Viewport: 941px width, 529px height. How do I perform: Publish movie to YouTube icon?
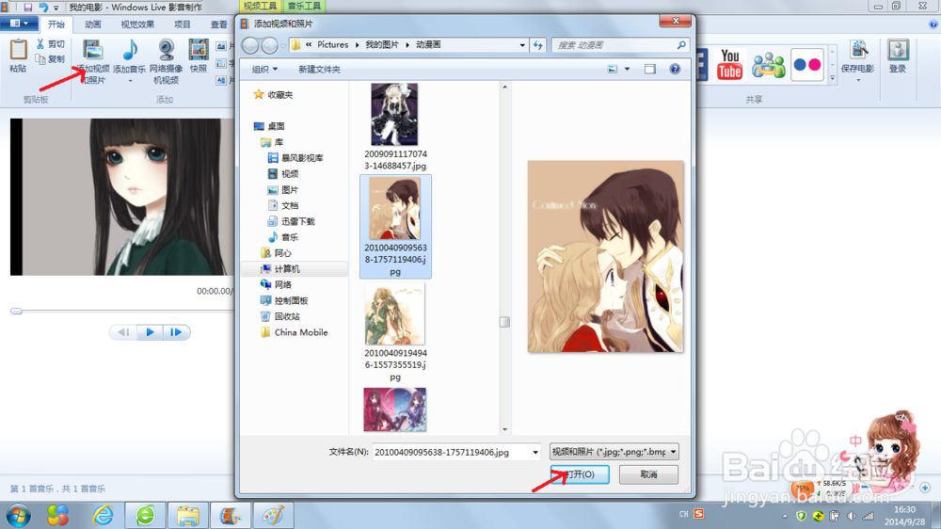[x=730, y=64]
